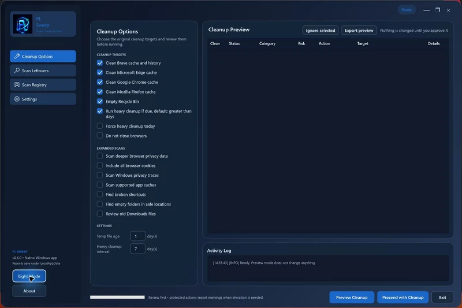
Task: Tick the Find broken shortcuts checkbox
Action: click(x=100, y=195)
